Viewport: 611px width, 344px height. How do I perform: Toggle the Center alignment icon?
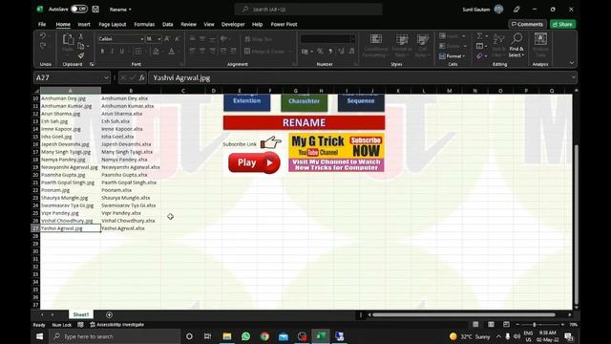(202, 51)
